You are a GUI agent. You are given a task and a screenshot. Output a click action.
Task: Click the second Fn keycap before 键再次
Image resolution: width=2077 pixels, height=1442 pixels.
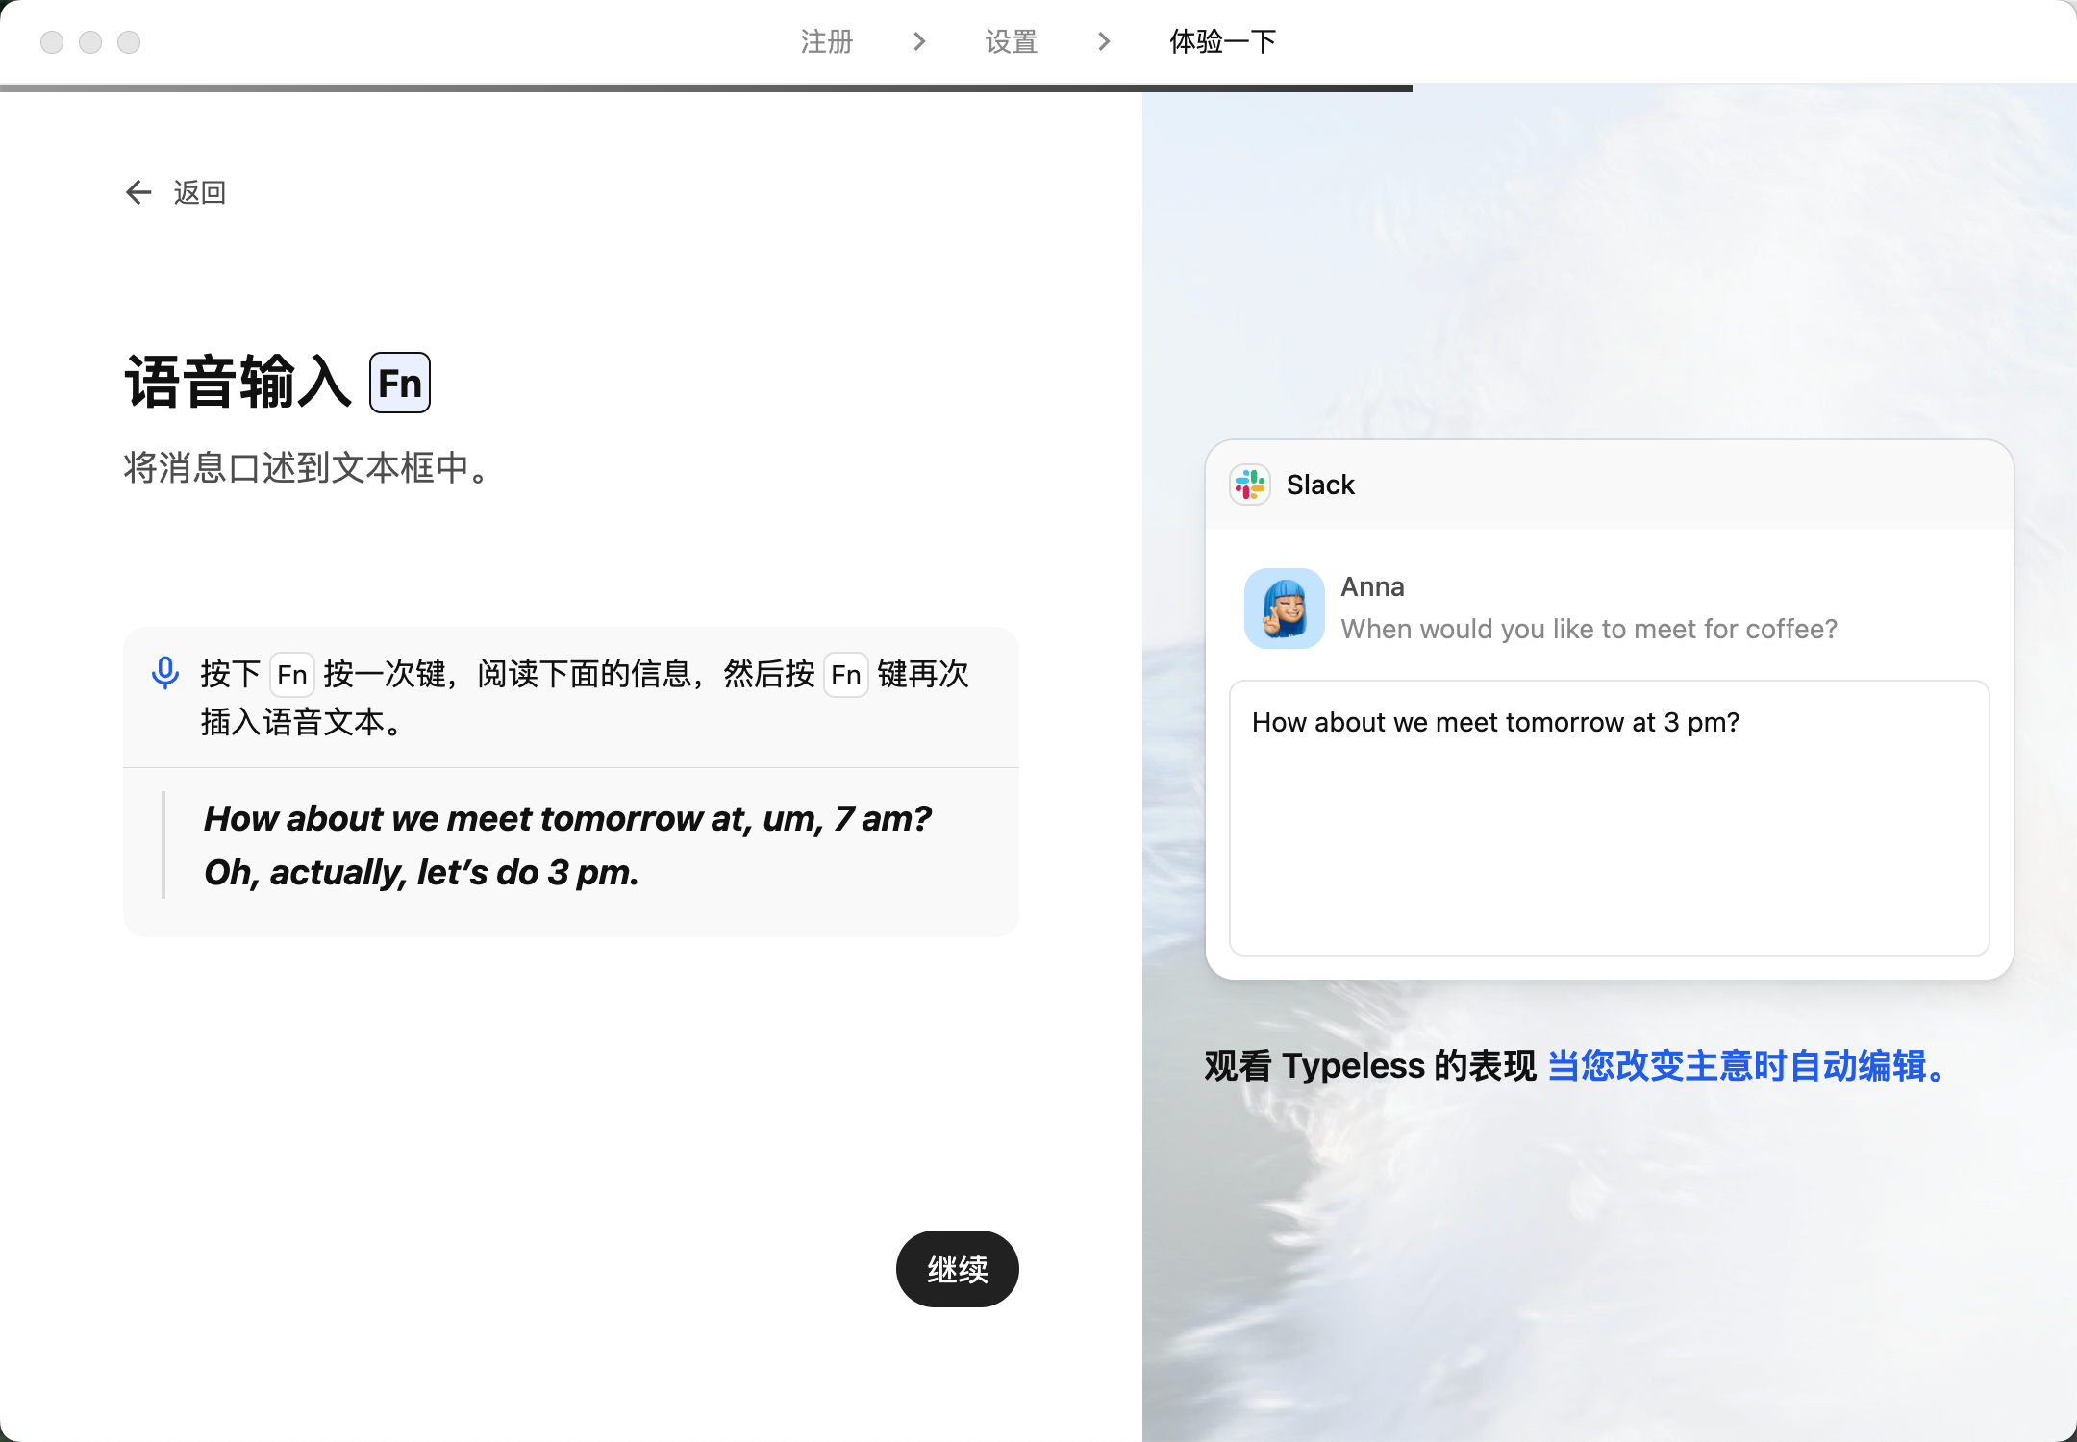click(x=845, y=675)
